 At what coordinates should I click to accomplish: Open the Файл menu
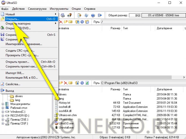coord(5,9)
